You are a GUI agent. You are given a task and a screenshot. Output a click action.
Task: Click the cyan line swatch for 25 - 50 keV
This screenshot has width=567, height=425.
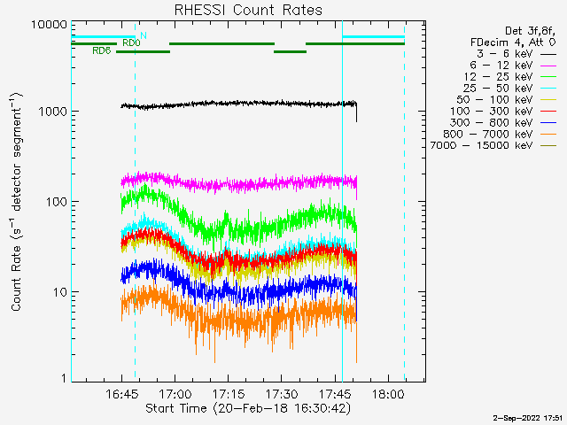(548, 89)
